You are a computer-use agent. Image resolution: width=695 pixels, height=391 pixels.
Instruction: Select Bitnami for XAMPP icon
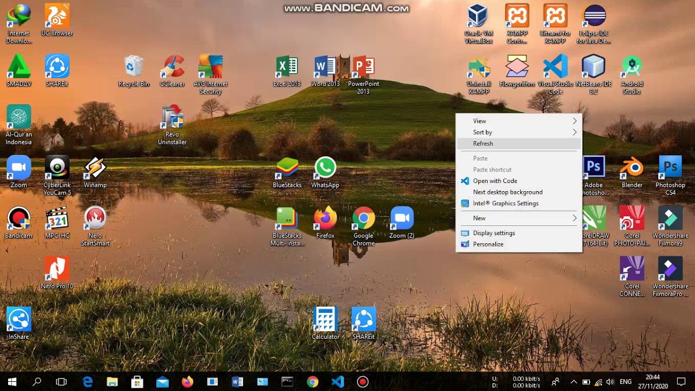[x=555, y=23]
